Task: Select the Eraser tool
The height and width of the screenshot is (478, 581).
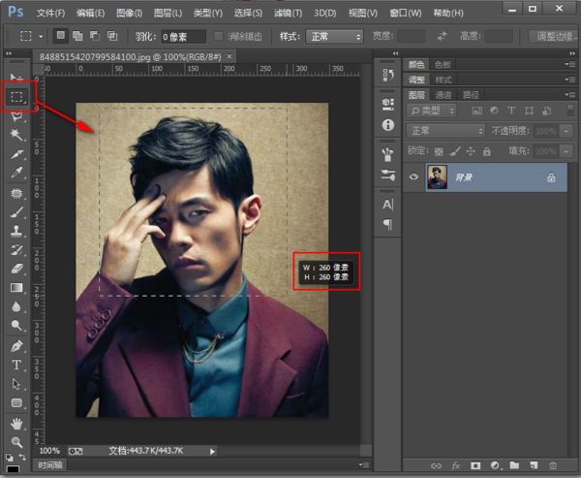Action: pyautogui.click(x=16, y=269)
